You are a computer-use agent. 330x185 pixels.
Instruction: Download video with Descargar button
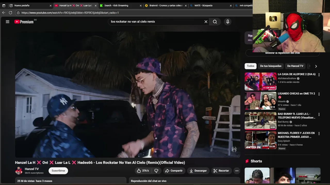tap(198, 171)
